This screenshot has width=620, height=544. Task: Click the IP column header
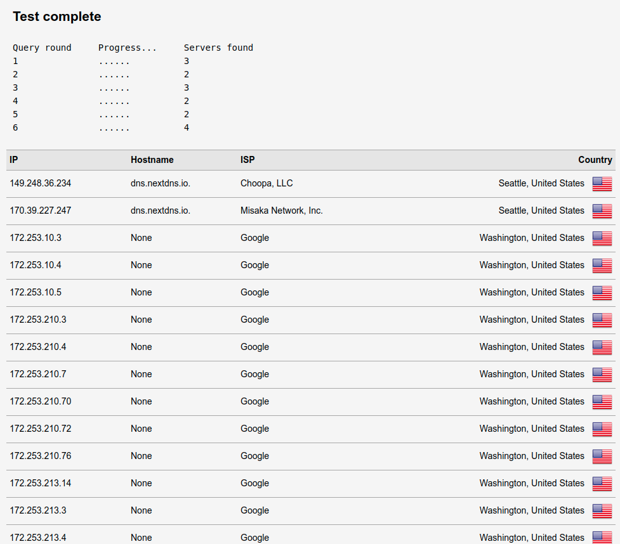[14, 160]
